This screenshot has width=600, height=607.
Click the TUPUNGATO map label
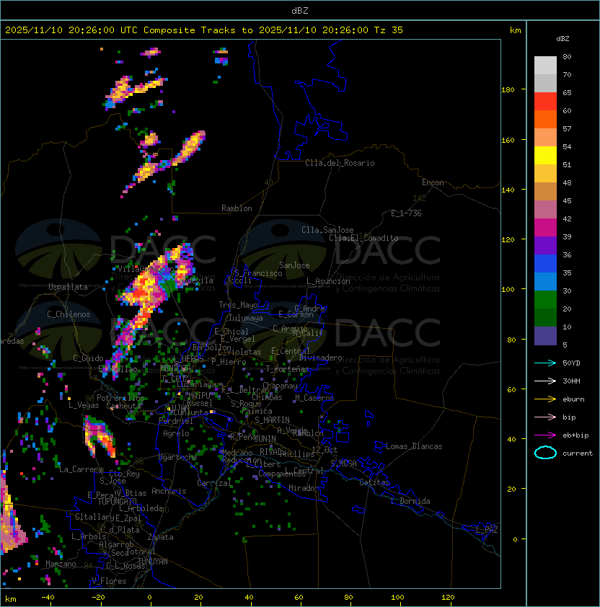pyautogui.click(x=117, y=501)
